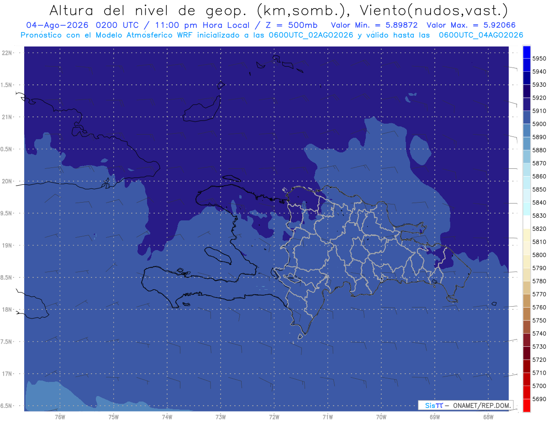Click the '20N' latitude axis label

(x=7, y=181)
